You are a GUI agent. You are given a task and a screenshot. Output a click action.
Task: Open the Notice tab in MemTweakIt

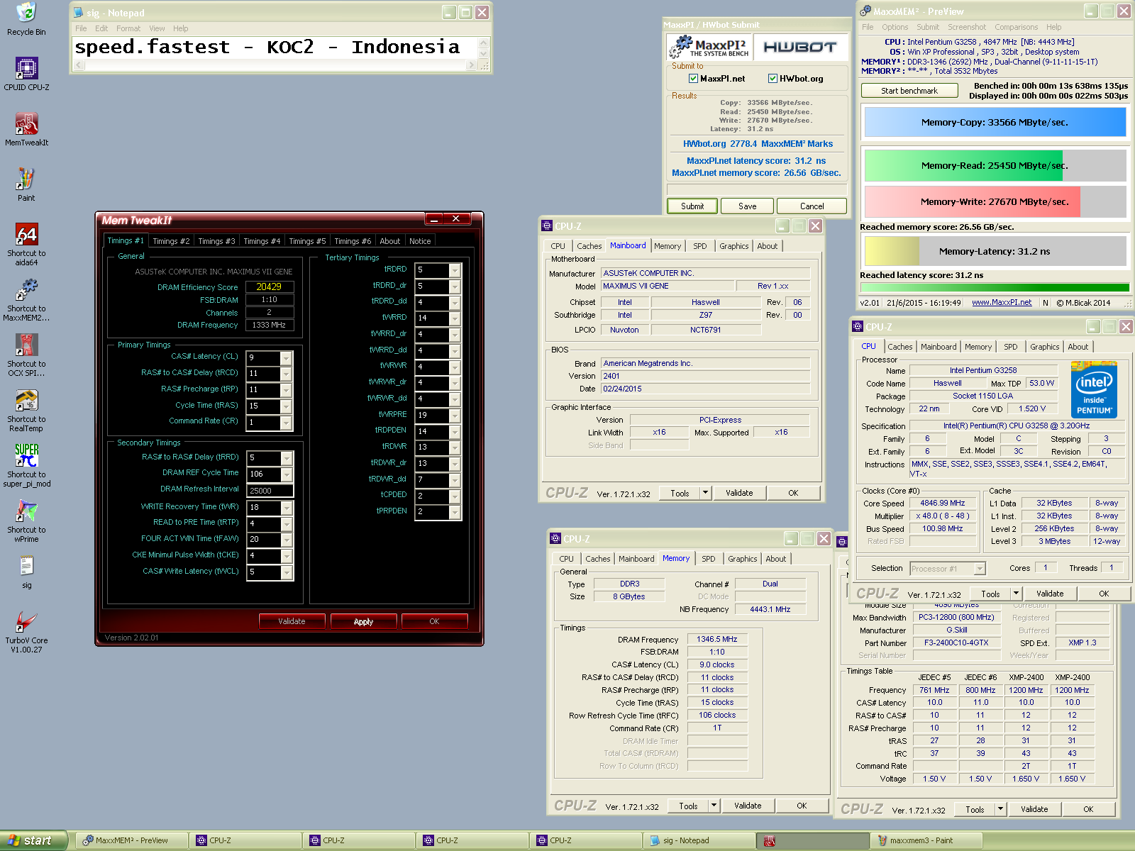(x=420, y=241)
